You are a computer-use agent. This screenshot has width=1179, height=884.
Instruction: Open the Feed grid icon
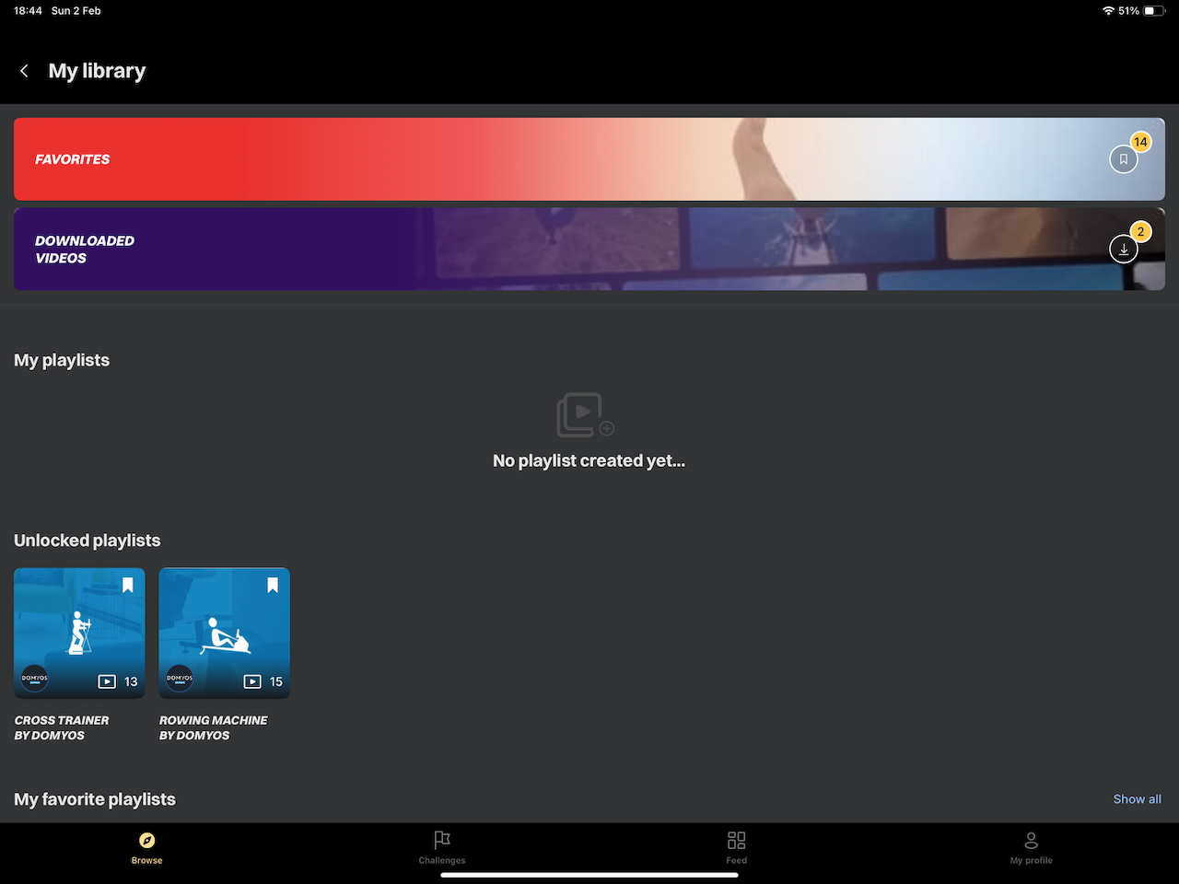pyautogui.click(x=736, y=840)
